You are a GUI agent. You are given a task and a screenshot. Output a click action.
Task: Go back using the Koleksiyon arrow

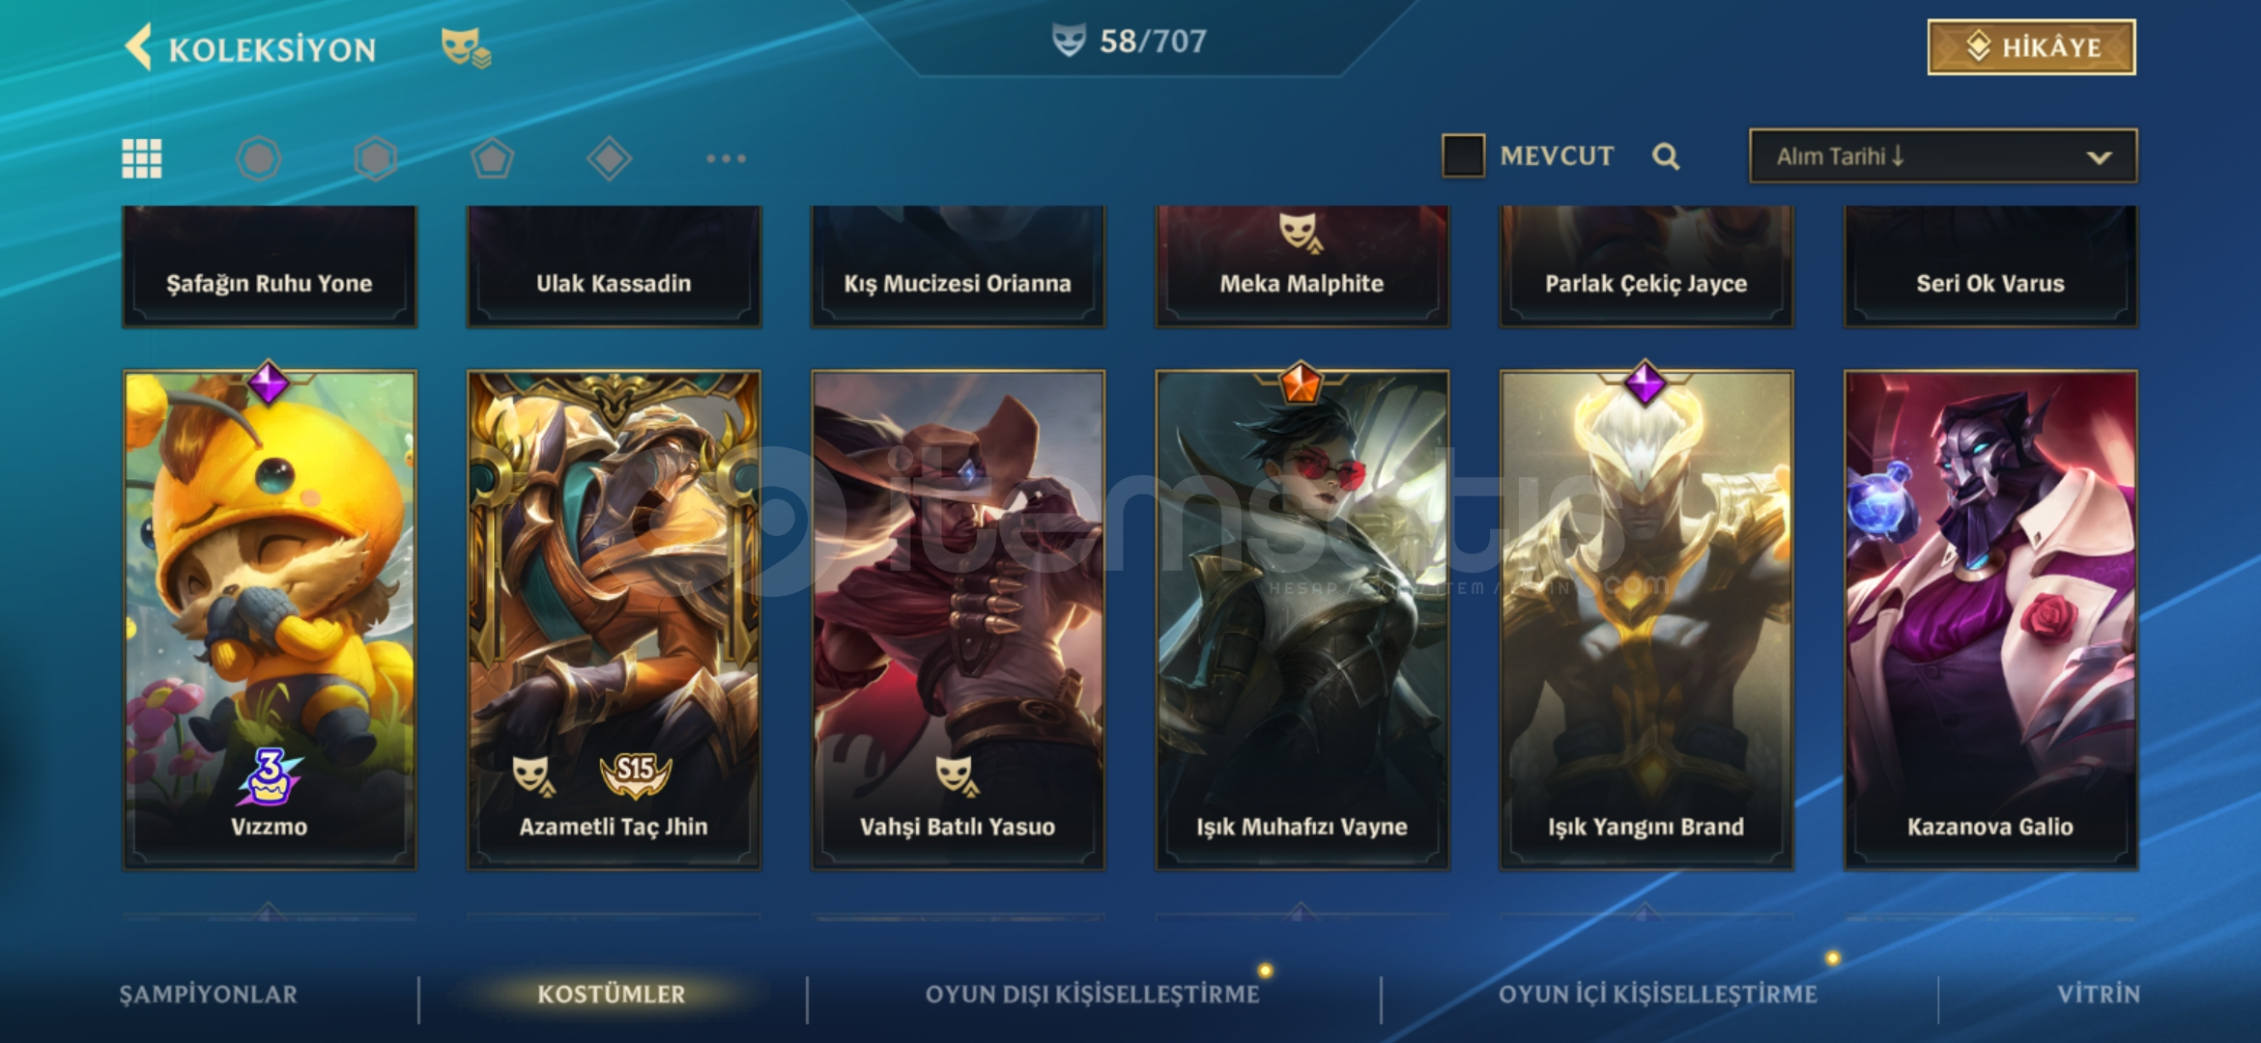pos(140,47)
